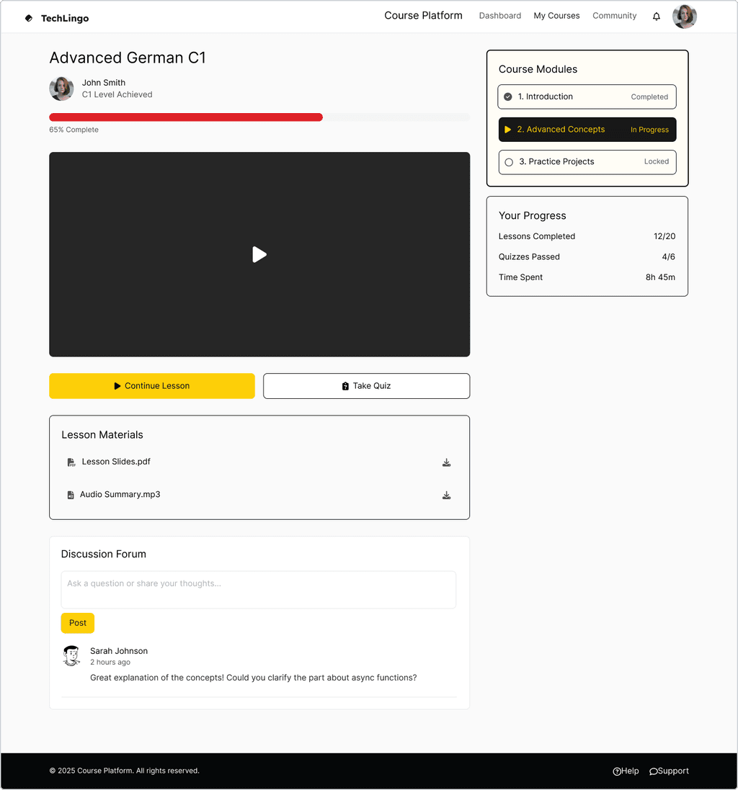Open My Courses in the navigation

coord(556,16)
